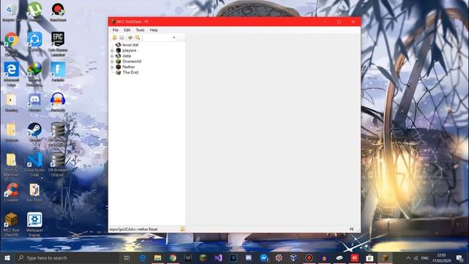The width and height of the screenshot is (469, 264).
Task: Open the DB Browser (SQLite) desktop shortcut
Action: pos(58,164)
